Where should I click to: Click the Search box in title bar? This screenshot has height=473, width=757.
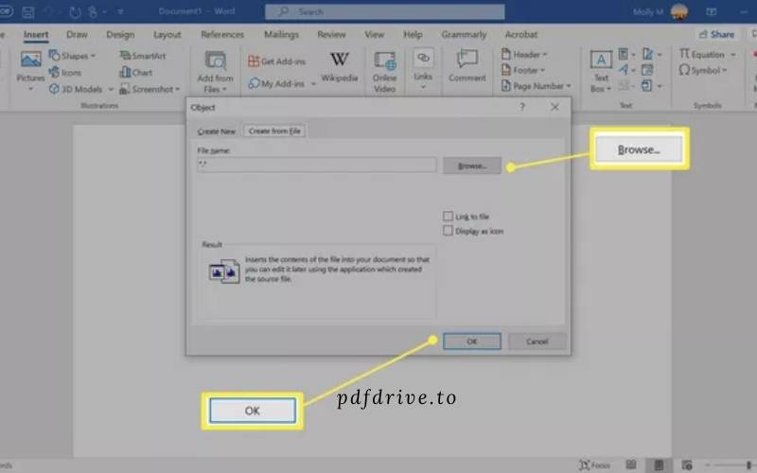tap(385, 11)
